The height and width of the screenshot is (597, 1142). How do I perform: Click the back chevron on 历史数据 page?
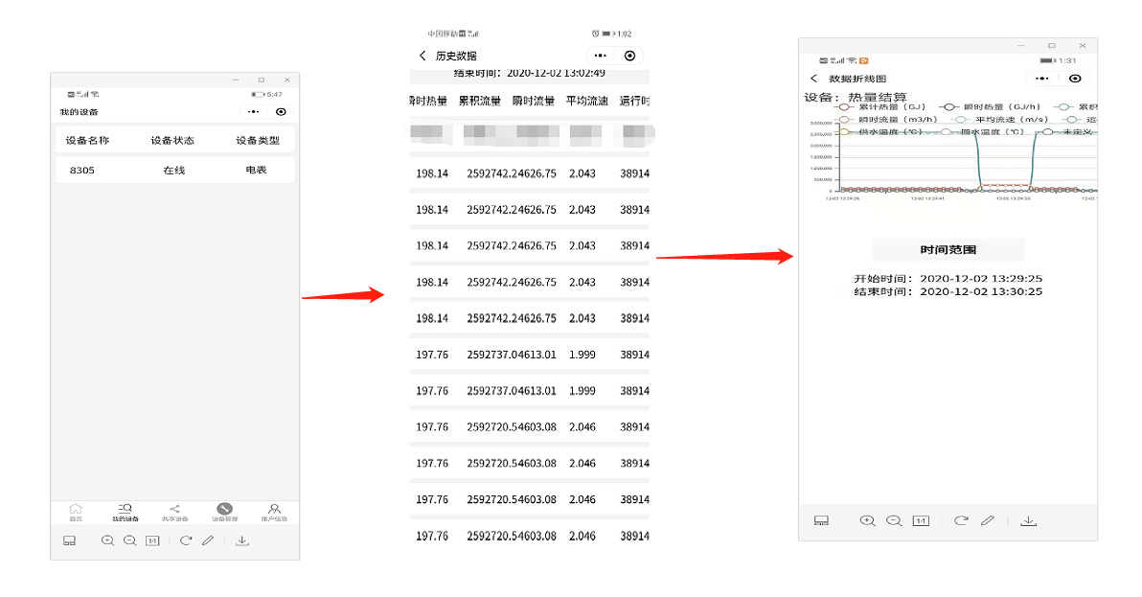click(422, 56)
